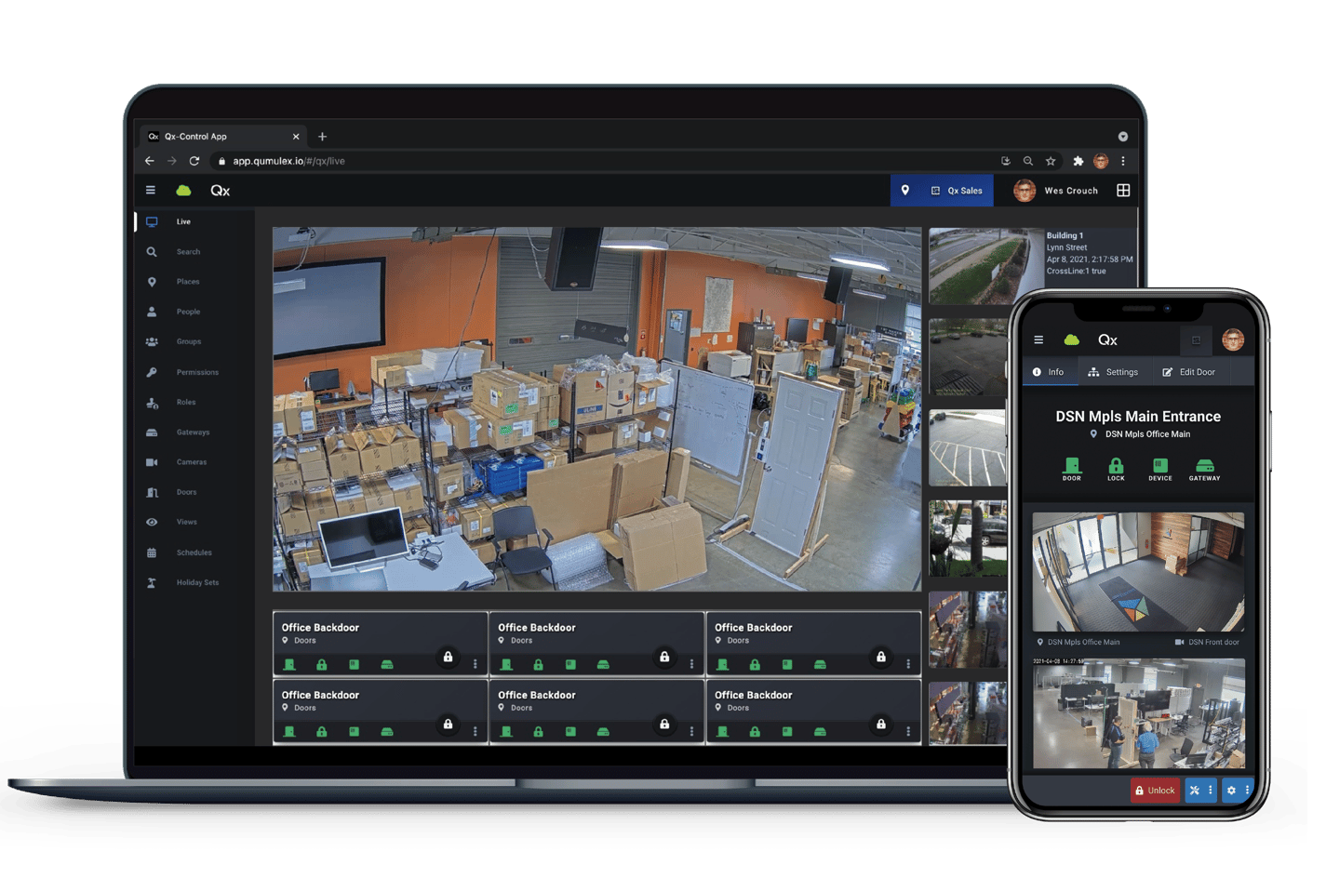Tap the Gateway status icon on the phone
This screenshot has width=1326, height=878.
1204,466
